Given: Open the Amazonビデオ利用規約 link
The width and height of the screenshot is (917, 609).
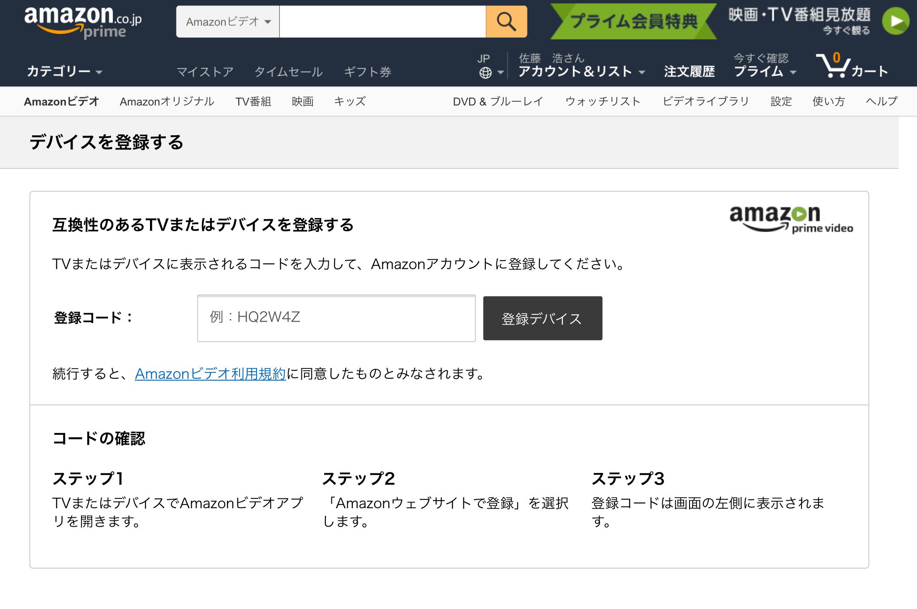Looking at the screenshot, I should [210, 373].
